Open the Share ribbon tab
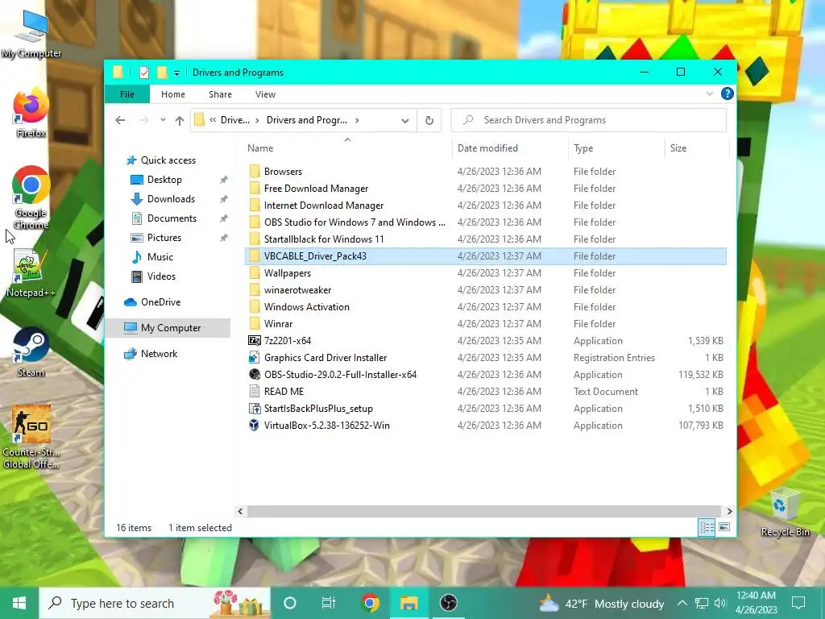 click(x=220, y=94)
